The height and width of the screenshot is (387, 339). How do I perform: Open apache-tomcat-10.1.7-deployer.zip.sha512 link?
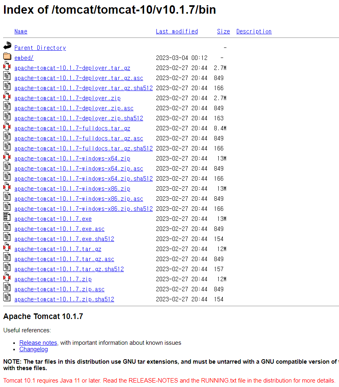(79, 118)
